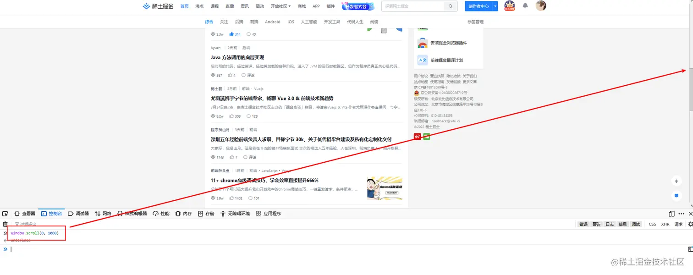The image size is (693, 275).
Task: Click the search magnifier icon
Action: click(450, 6)
